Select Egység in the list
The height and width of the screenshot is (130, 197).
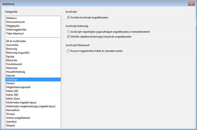pos(33,56)
